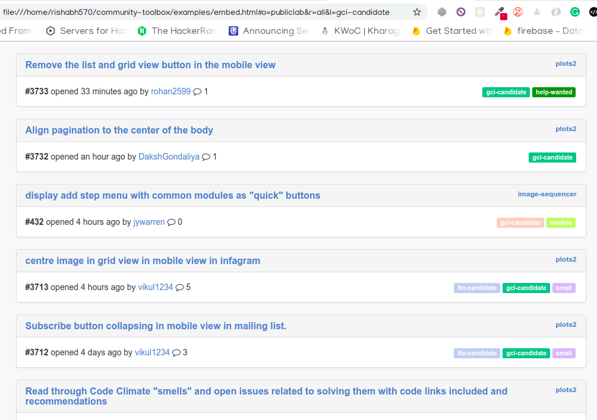This screenshot has height=420, width=597.
Task: Click the sitemap-shaped extension icon
Action: click(x=536, y=12)
